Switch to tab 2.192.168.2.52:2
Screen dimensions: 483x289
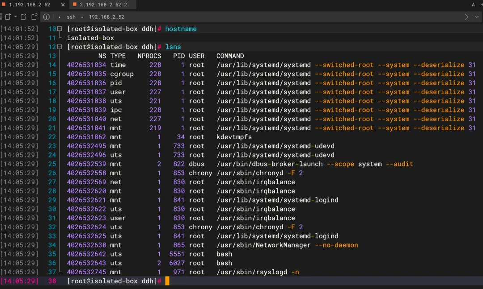(103, 4)
